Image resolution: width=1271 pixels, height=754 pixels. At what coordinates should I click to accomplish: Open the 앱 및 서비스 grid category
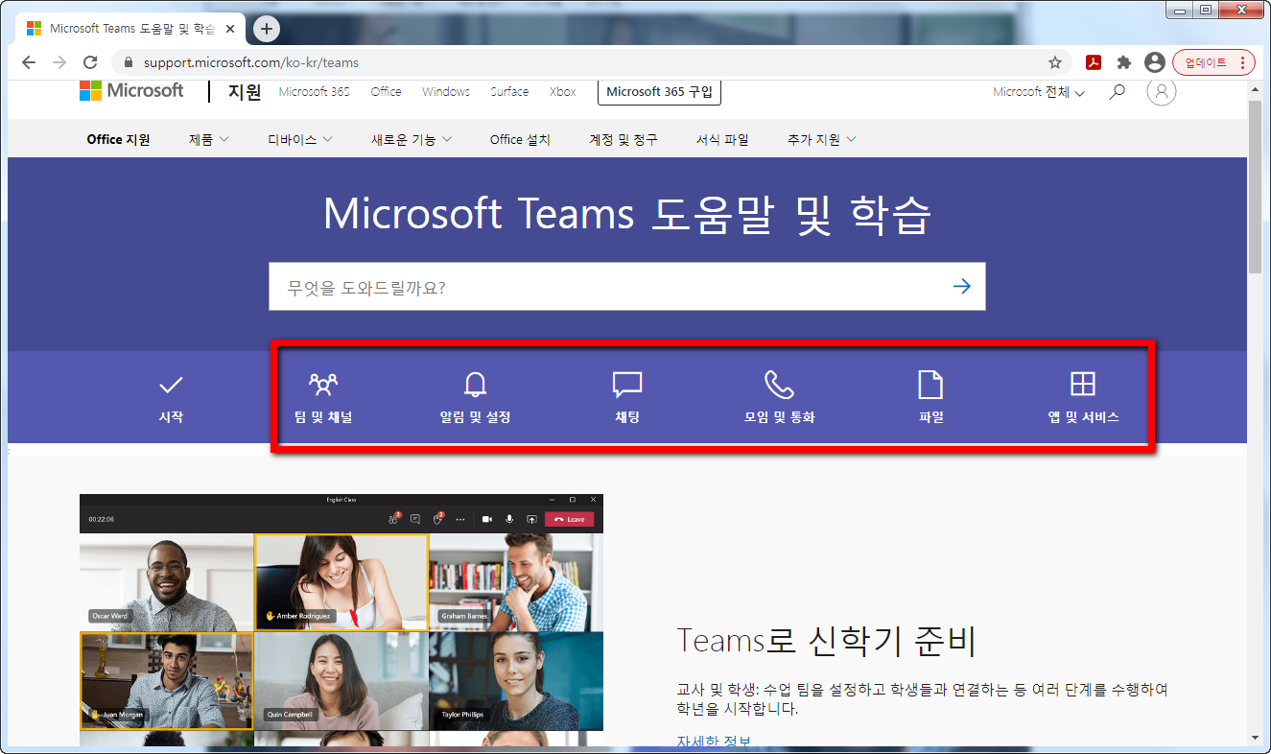[x=1083, y=398]
